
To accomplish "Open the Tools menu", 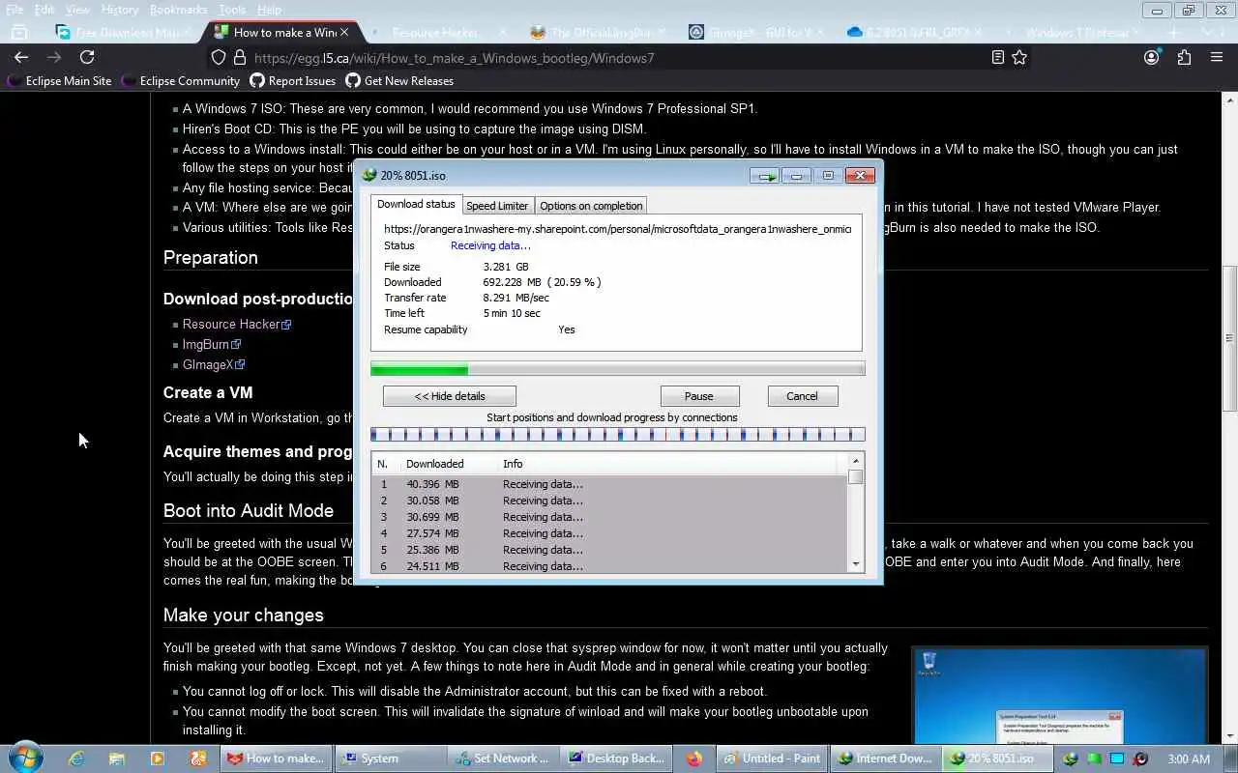I will 232,10.
